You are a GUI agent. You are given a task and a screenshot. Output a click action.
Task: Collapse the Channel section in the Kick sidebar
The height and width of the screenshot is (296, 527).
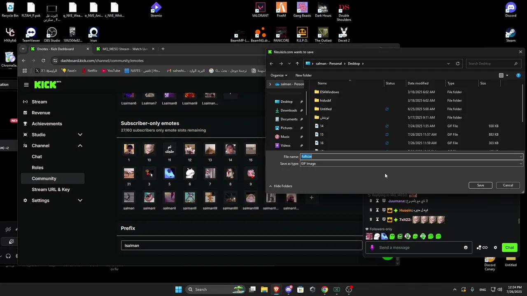click(80, 146)
